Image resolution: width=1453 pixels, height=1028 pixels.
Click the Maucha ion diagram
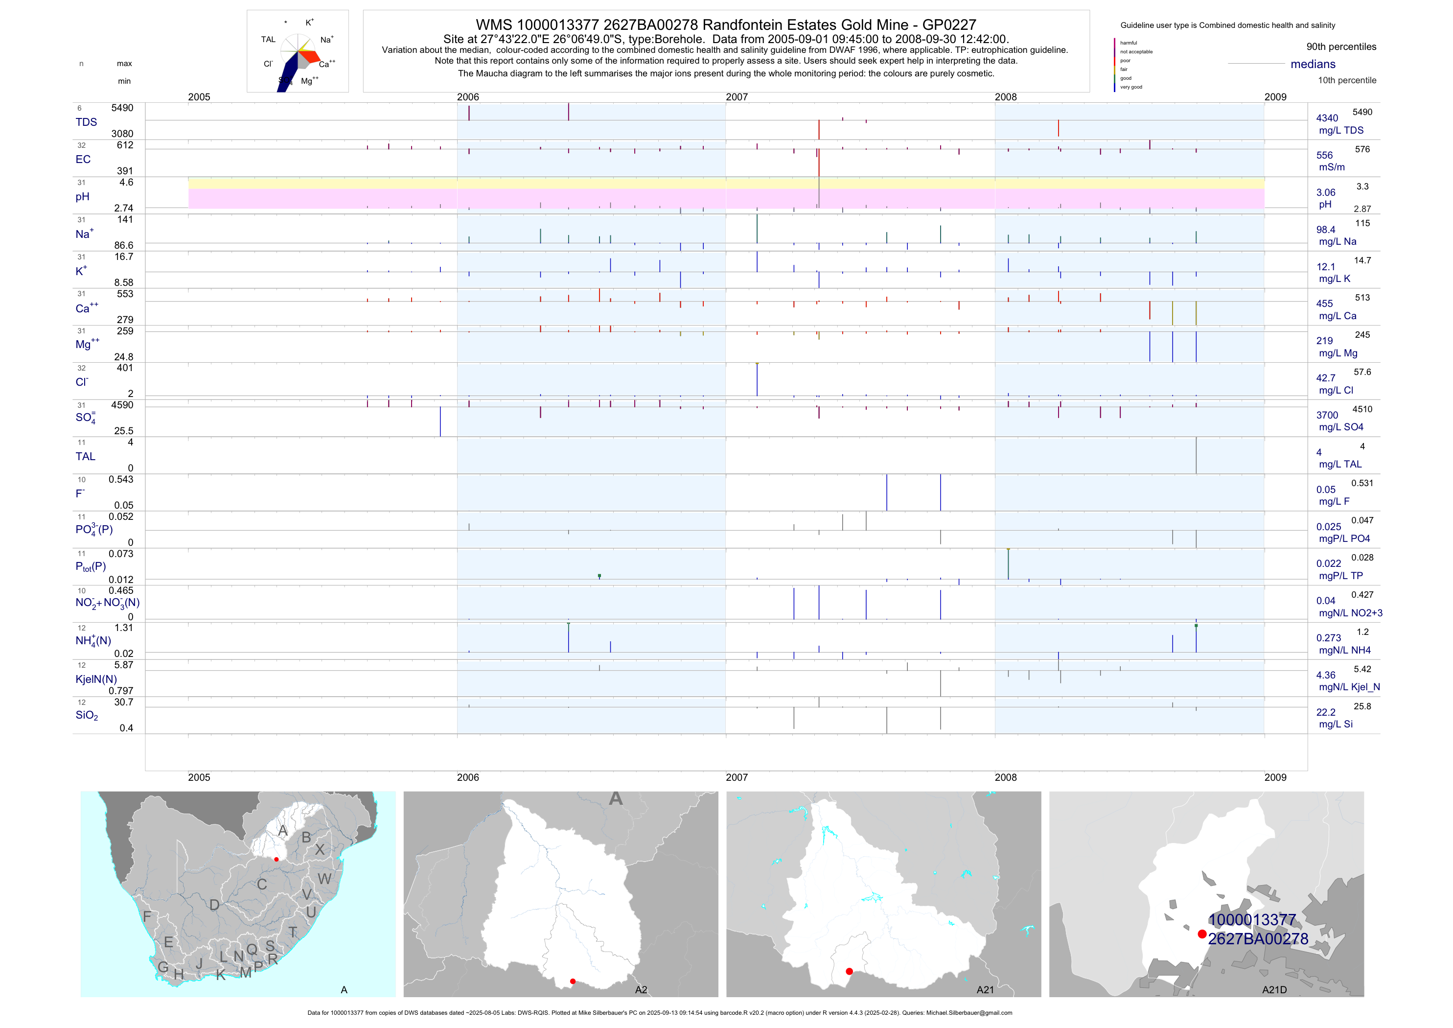pyautogui.click(x=298, y=52)
